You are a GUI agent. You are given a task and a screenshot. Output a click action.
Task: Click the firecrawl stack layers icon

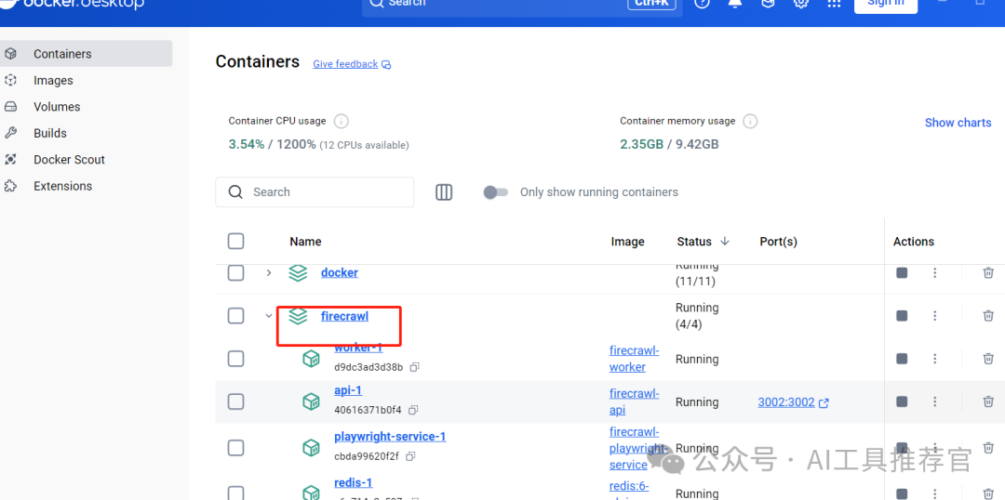tap(298, 316)
